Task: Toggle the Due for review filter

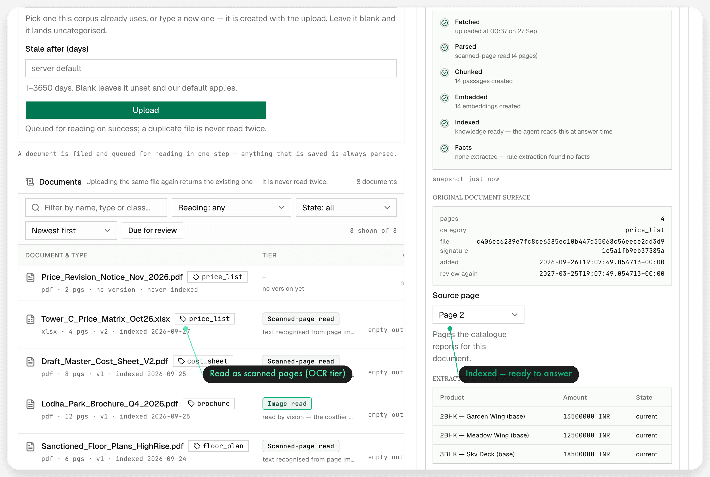Action: (x=152, y=230)
